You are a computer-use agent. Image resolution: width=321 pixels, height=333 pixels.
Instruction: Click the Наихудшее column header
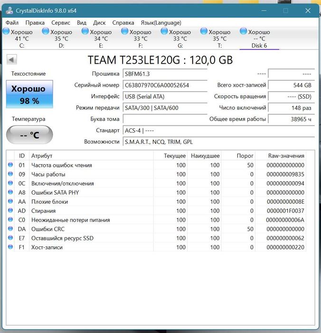(x=204, y=156)
